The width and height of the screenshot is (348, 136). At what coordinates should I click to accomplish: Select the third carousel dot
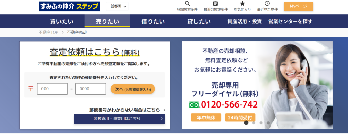[x=261, y=123]
